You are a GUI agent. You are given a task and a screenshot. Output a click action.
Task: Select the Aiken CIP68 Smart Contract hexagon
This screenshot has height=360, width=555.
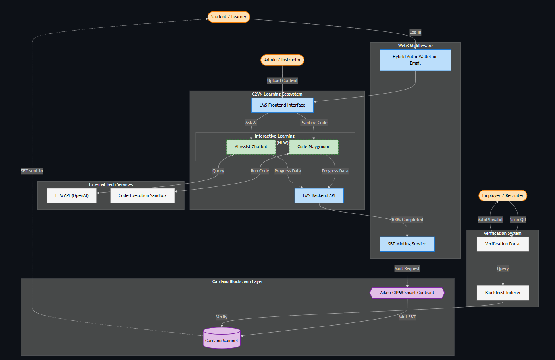click(x=407, y=293)
